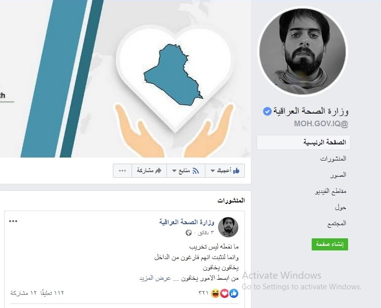This screenshot has height=308, width=381.
Task: Click the laughing haha reaction icon
Action: 215,293
